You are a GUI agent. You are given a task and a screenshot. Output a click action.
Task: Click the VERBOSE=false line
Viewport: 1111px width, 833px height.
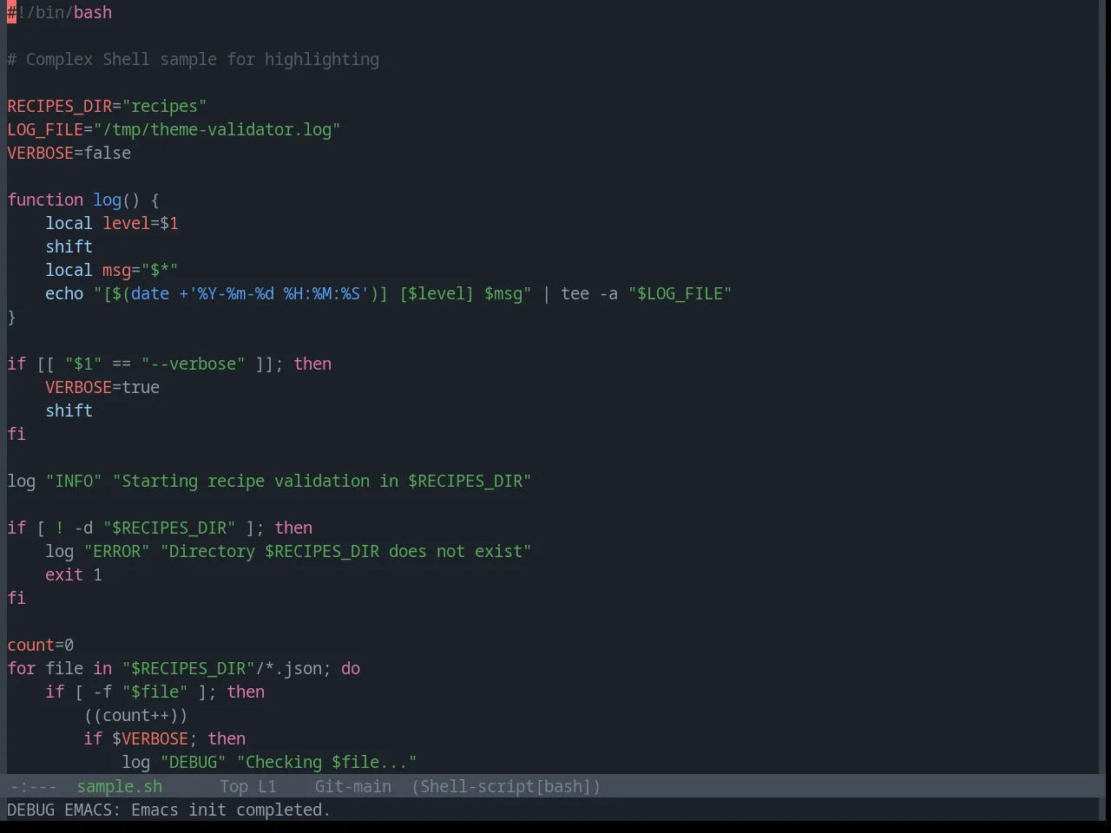[x=69, y=154]
